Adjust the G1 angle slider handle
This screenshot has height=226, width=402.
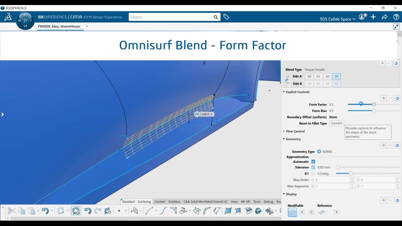(x=350, y=174)
